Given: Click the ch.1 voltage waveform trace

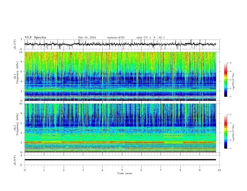Looking at the screenshot, I should 120,44.
